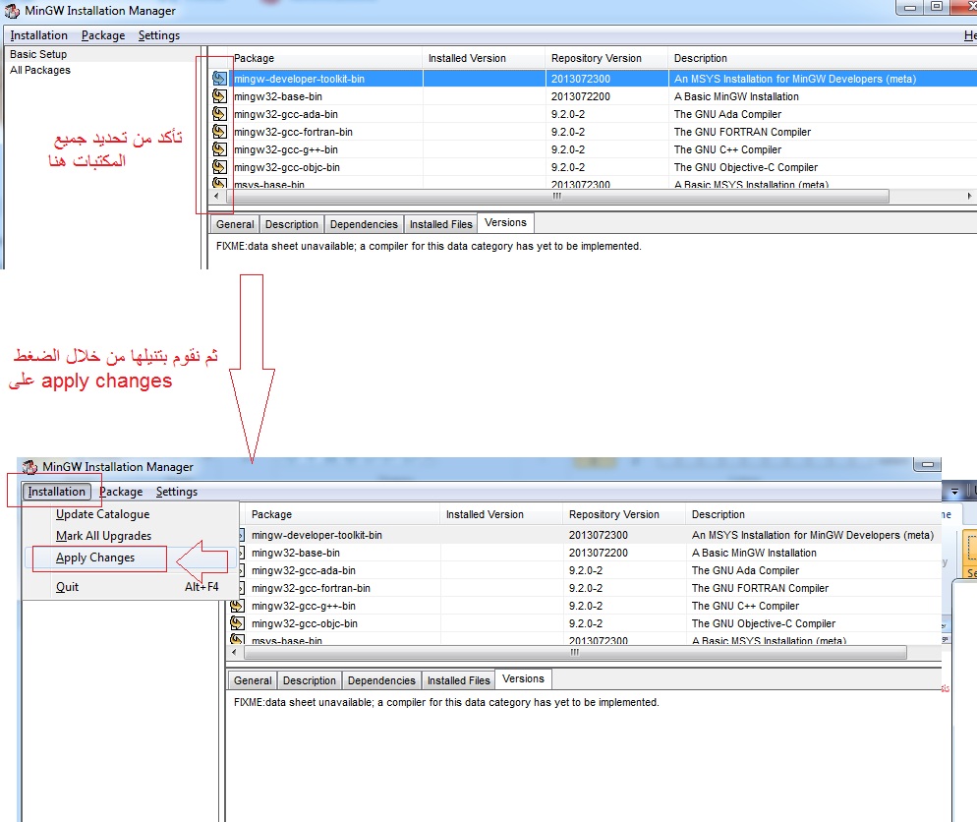Select Basic Setup in the left sidebar

[x=36, y=54]
